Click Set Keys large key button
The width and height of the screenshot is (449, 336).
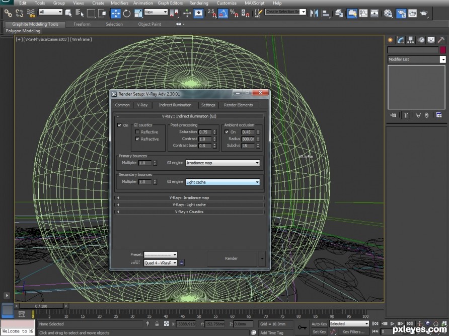pos(302,327)
